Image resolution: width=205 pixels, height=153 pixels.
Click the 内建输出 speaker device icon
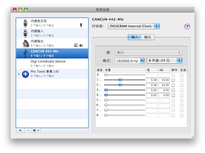(25, 43)
